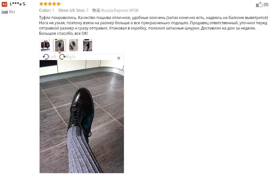Select the highlighted second photo thumbnail
This screenshot has height=175, width=274.
click(60, 45)
